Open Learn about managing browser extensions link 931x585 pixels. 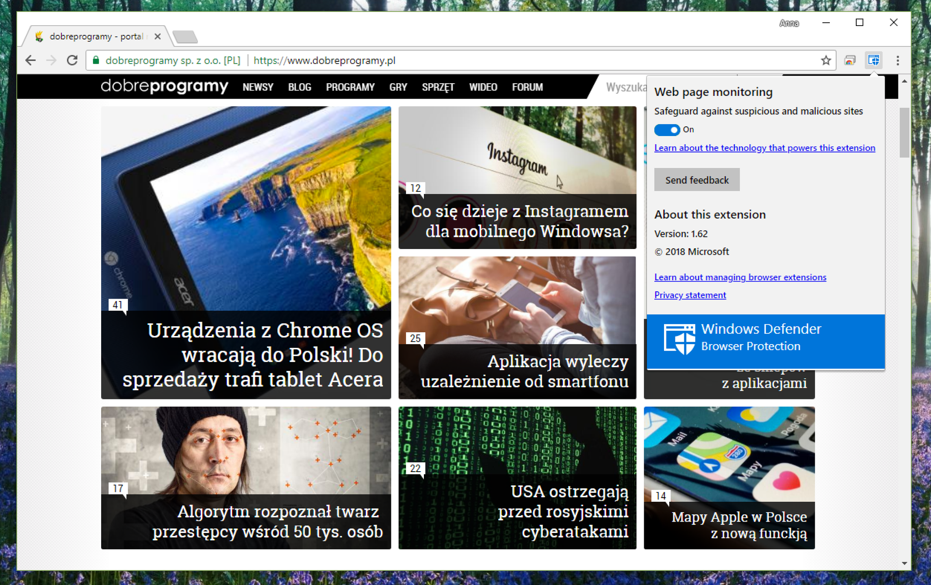[740, 277]
